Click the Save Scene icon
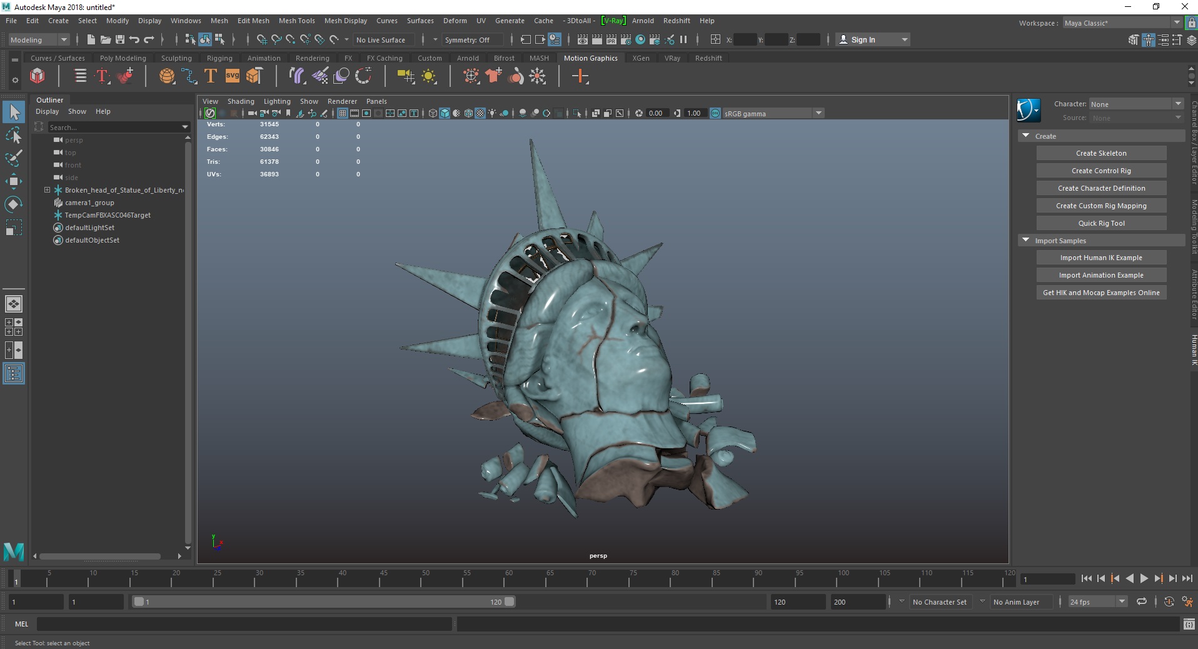 pos(120,39)
